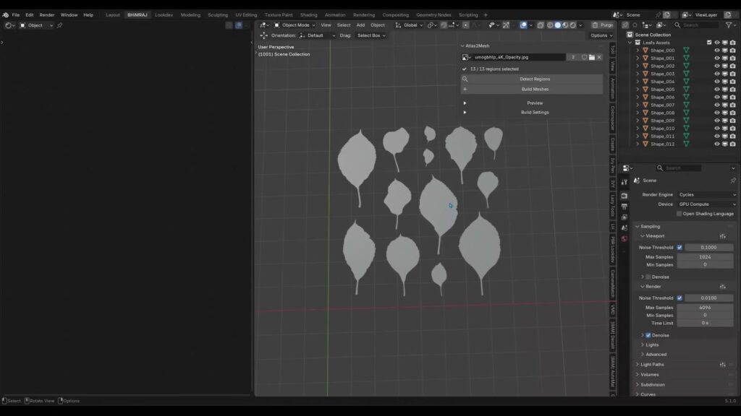Toggle Render Noise Threshold checkbox

[679, 298]
